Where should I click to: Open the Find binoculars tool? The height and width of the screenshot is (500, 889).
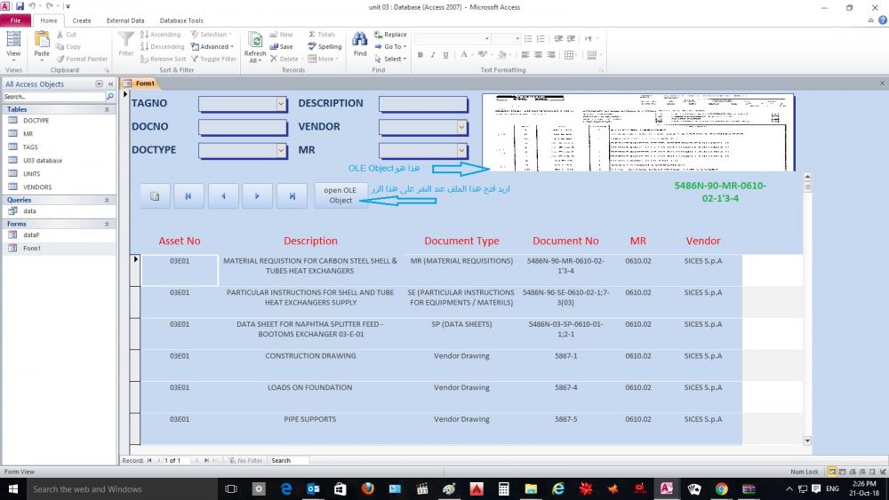pos(360,44)
